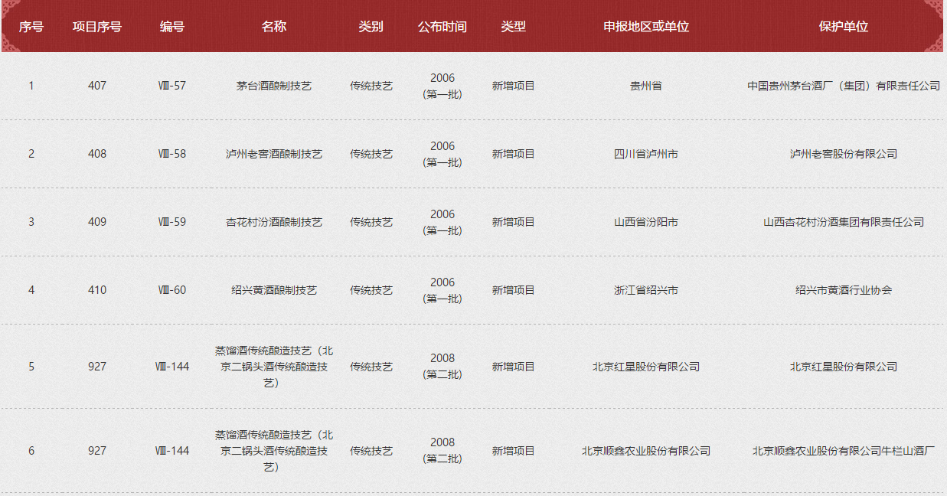
Task: Click the 申报地区或单位 column header
Action: click(646, 26)
